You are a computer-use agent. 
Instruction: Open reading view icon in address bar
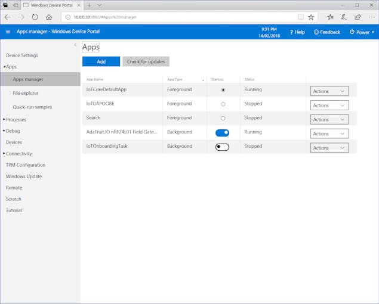point(301,17)
